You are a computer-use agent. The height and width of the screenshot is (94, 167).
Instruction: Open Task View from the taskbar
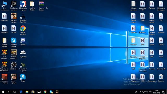point(15,92)
